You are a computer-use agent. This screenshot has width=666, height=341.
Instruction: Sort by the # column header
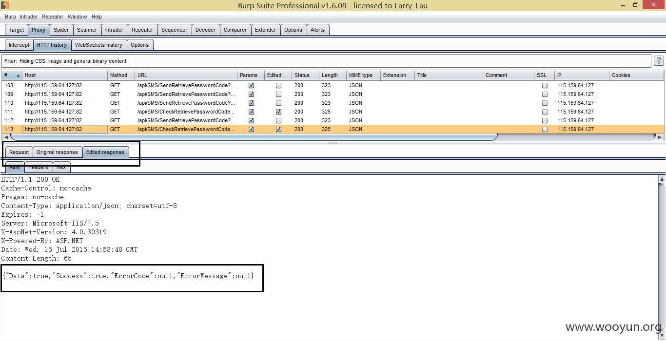tap(12, 75)
